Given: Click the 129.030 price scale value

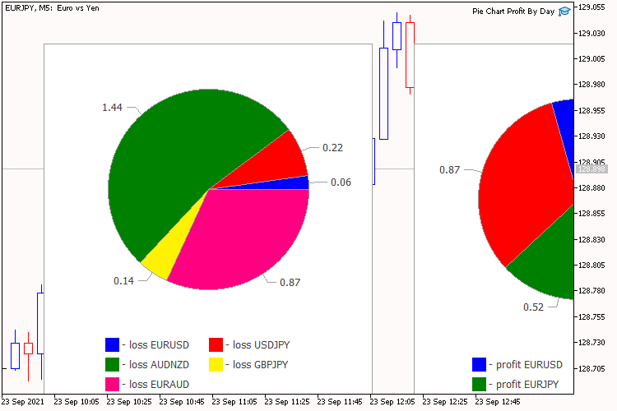Looking at the screenshot, I should [x=591, y=33].
